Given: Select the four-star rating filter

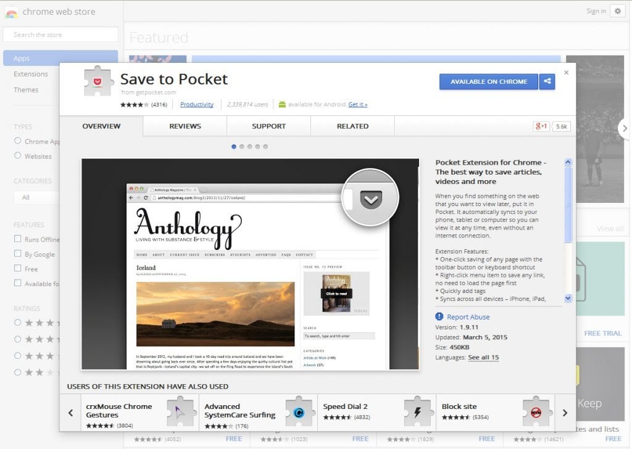Looking at the screenshot, I should click(x=17, y=339).
